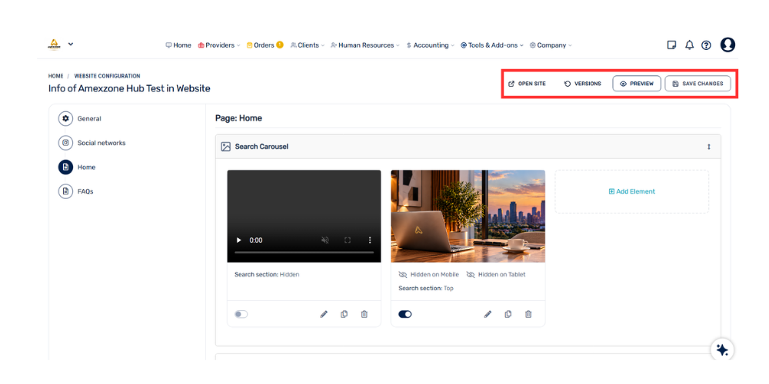The height and width of the screenshot is (384, 769).
Task: Click the PREVIEW button
Action: [637, 84]
